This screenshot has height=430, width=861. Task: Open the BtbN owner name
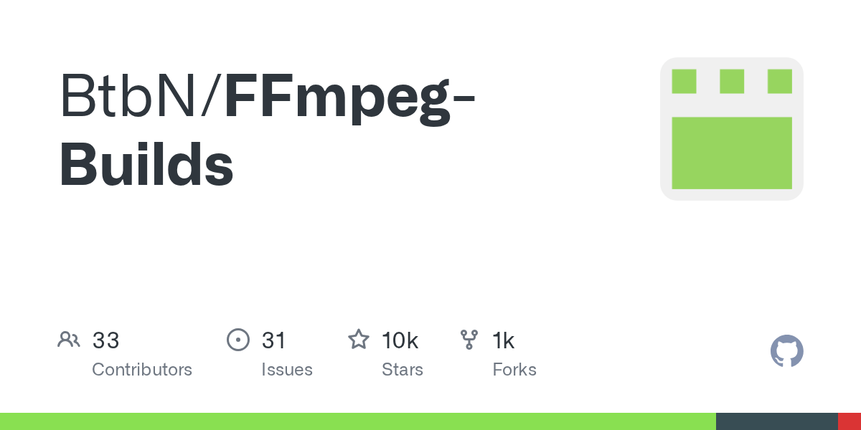pyautogui.click(x=129, y=97)
